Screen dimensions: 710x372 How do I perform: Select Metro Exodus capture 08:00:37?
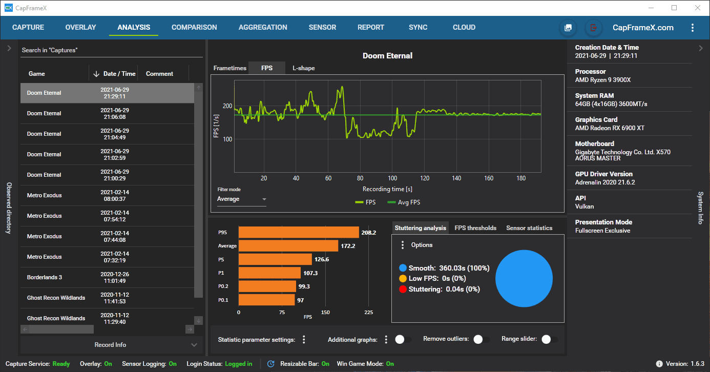108,196
